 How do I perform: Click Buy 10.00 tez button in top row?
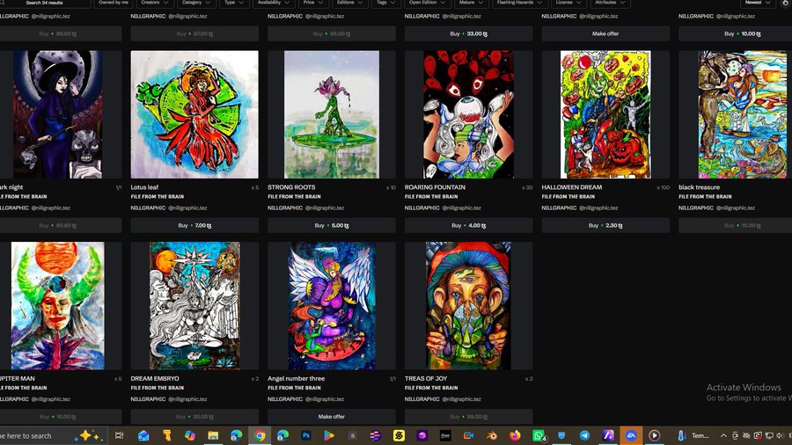735,33
